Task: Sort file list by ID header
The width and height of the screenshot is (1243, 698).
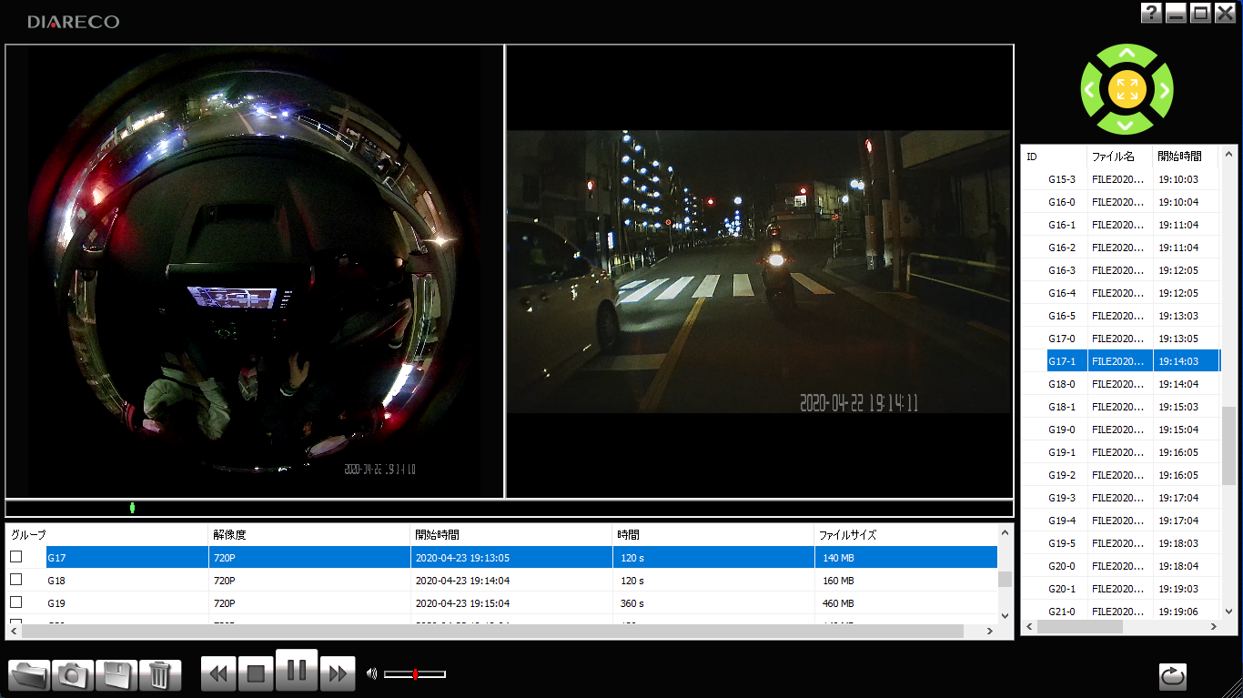Action: [x=1054, y=157]
